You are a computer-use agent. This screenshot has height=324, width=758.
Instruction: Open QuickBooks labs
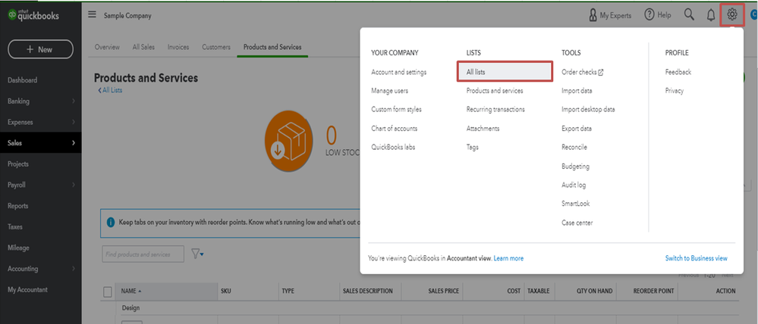click(x=393, y=147)
